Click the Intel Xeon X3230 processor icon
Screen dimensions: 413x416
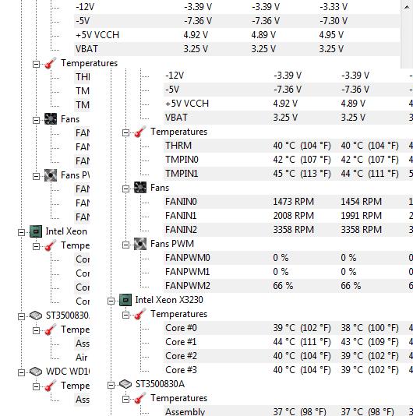click(x=125, y=300)
